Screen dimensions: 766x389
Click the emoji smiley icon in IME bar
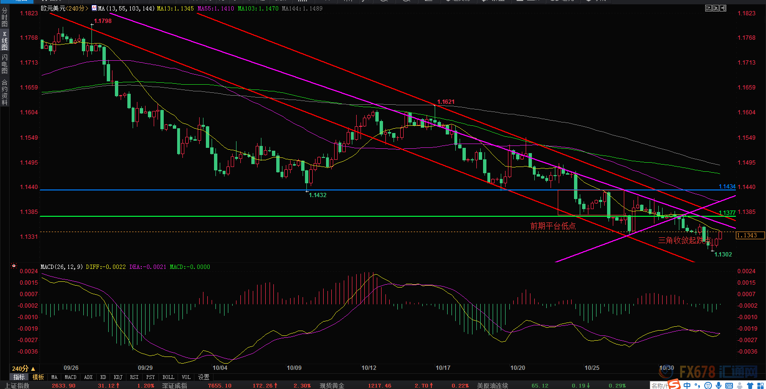pos(708,386)
